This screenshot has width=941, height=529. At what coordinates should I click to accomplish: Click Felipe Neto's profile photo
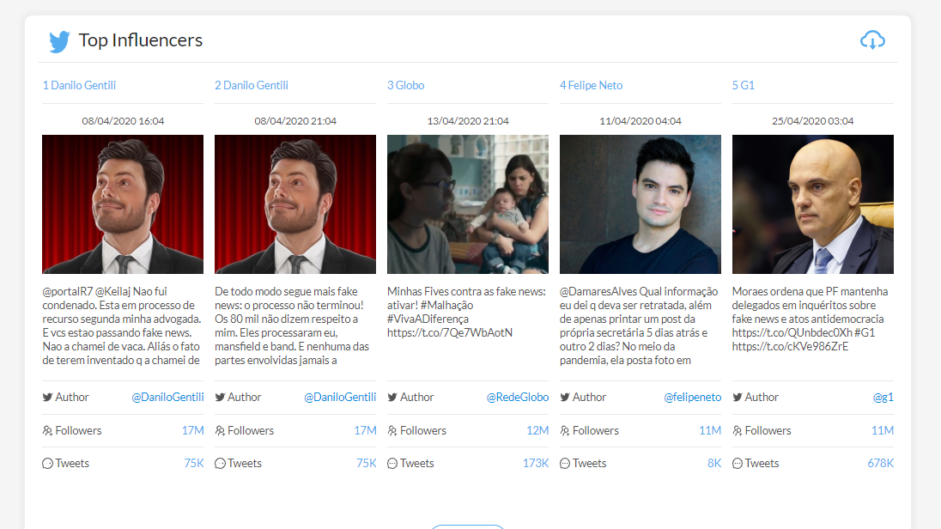tap(640, 204)
